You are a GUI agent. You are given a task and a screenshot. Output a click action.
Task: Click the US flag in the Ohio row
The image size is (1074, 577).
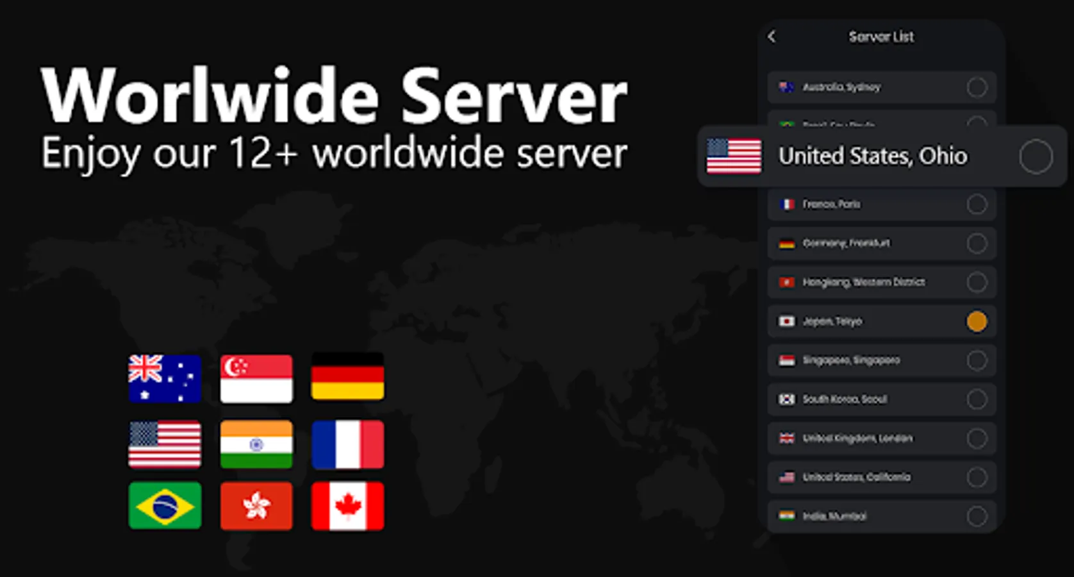click(x=734, y=156)
